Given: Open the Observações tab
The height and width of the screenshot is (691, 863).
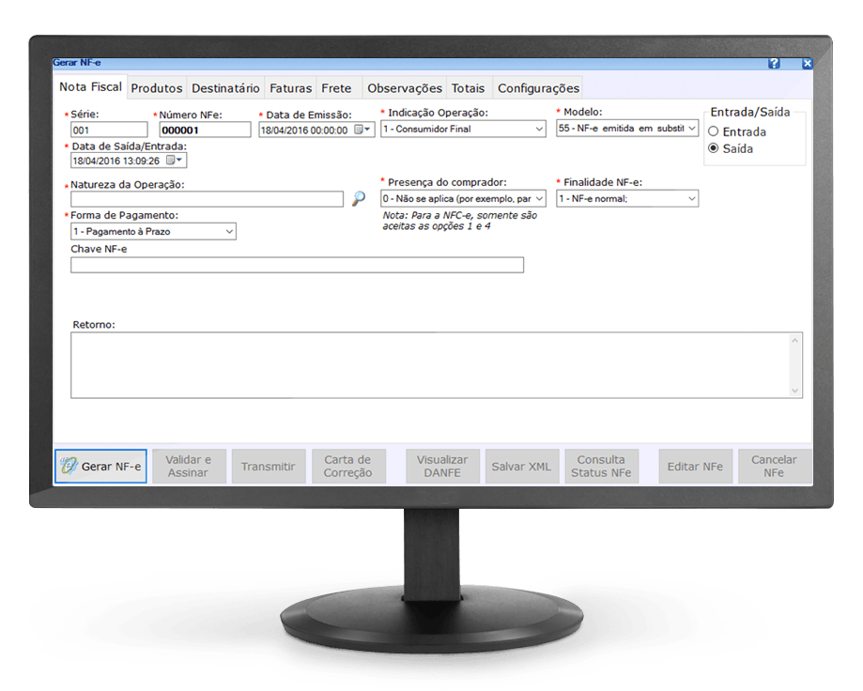Looking at the screenshot, I should pyautogui.click(x=405, y=88).
